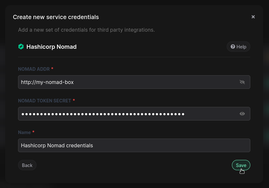269x188 pixels.
Task: Save the new service credentials
Action: click(x=241, y=165)
